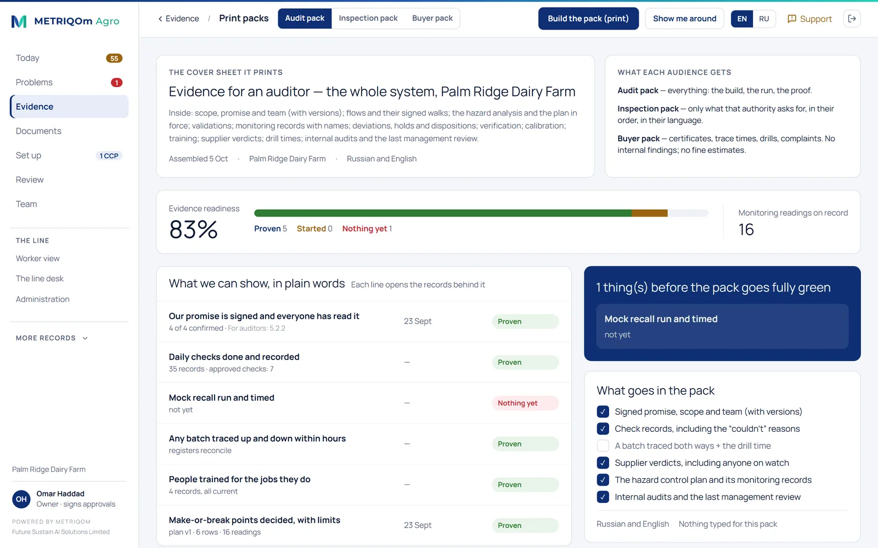Open Documents in the sidebar
Screen dimensions: 878x548
69,131
